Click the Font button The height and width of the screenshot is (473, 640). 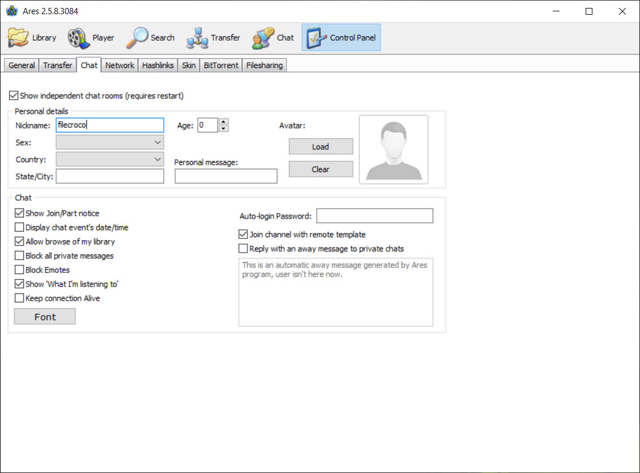click(44, 316)
